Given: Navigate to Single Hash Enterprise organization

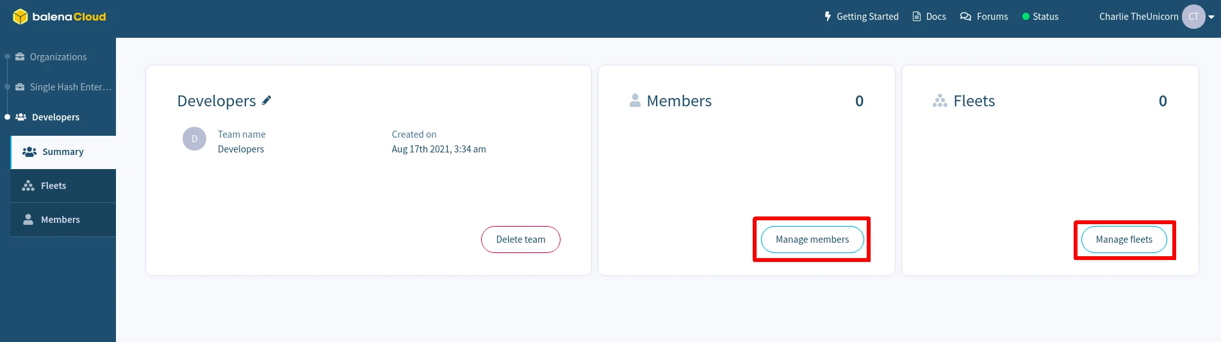Looking at the screenshot, I should 70,87.
